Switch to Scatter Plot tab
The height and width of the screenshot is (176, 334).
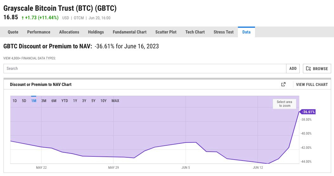tap(166, 32)
